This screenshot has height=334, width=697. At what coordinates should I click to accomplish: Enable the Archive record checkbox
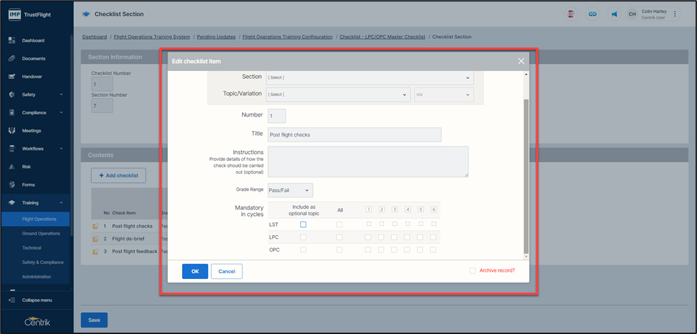(472, 270)
